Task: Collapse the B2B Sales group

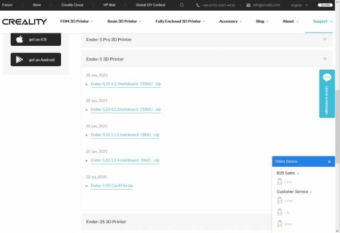Action: [x=288, y=173]
